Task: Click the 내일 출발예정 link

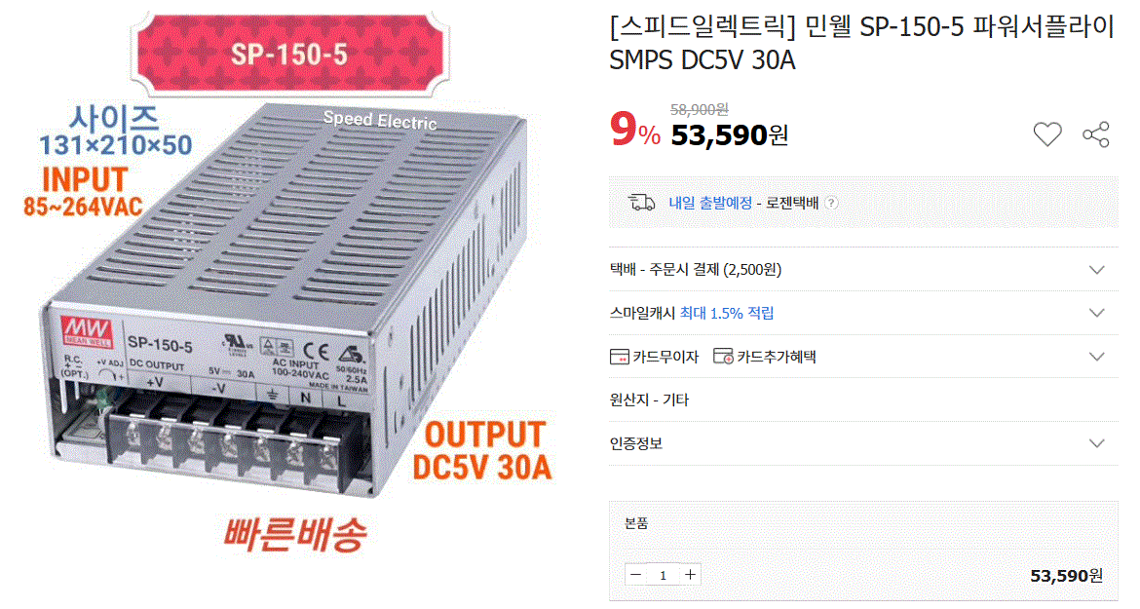Action: [710, 204]
